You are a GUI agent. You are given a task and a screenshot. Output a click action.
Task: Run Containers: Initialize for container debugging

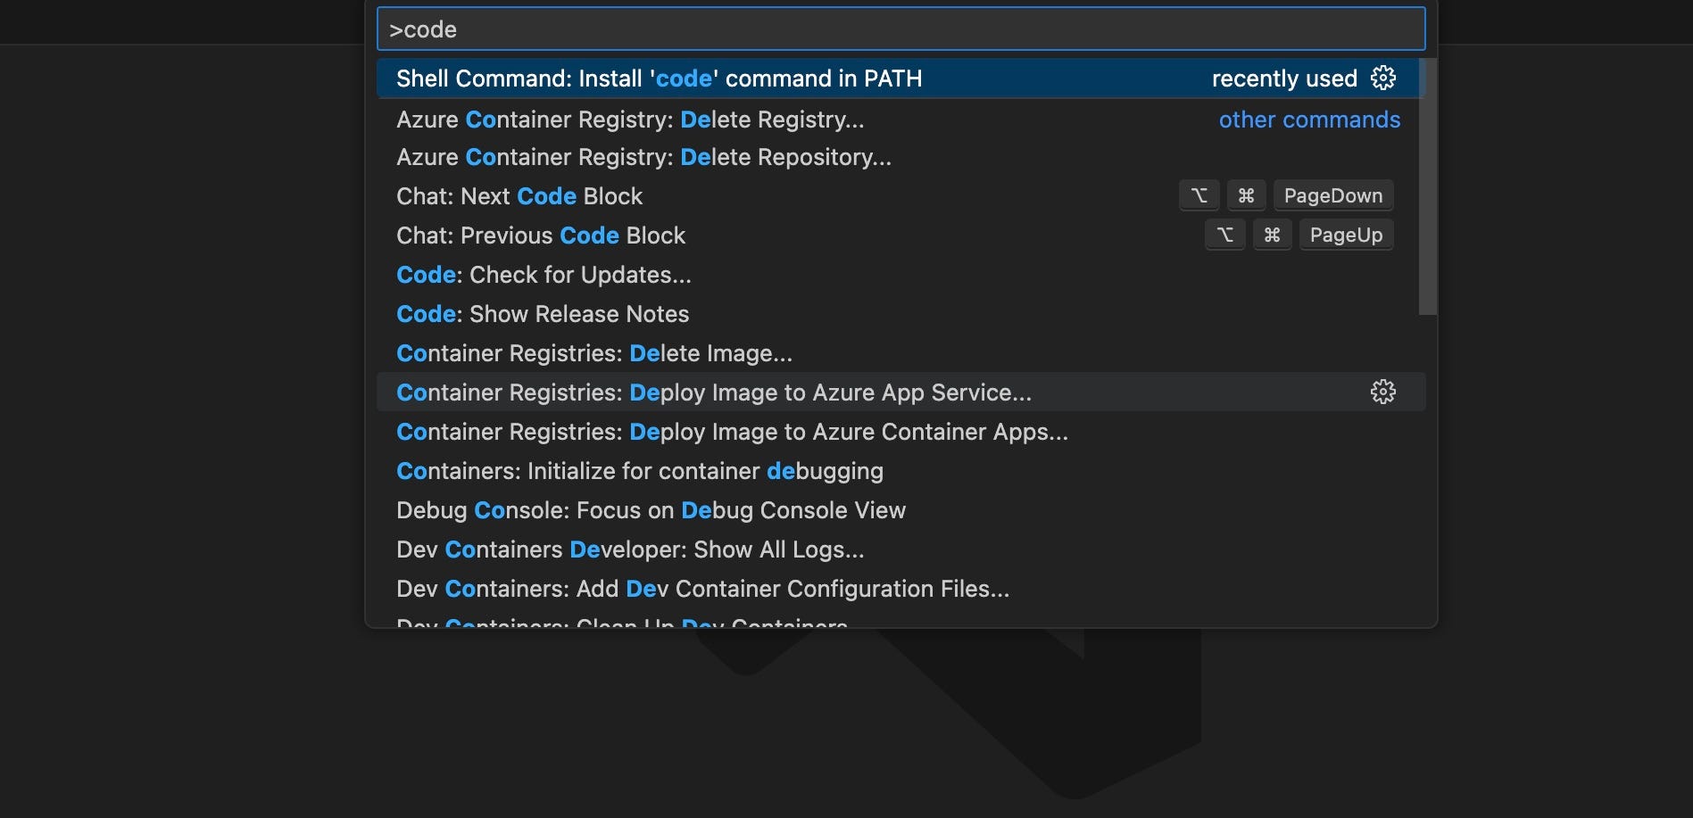(640, 471)
